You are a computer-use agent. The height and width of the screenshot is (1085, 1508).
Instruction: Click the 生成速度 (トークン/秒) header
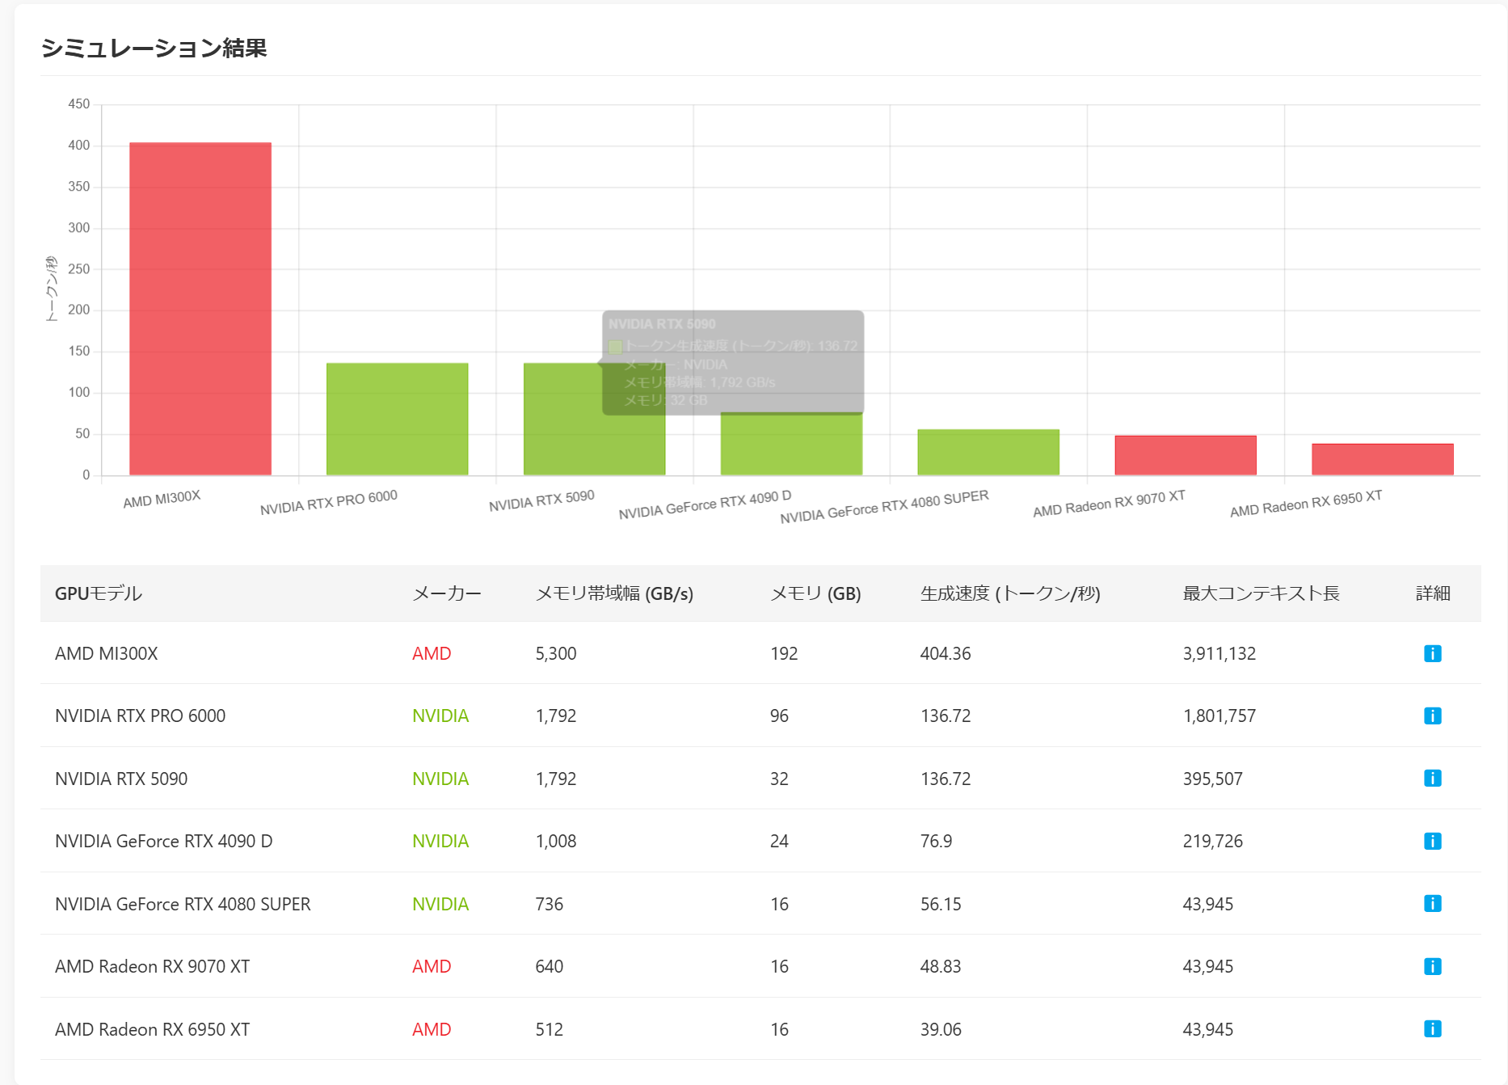1010,593
